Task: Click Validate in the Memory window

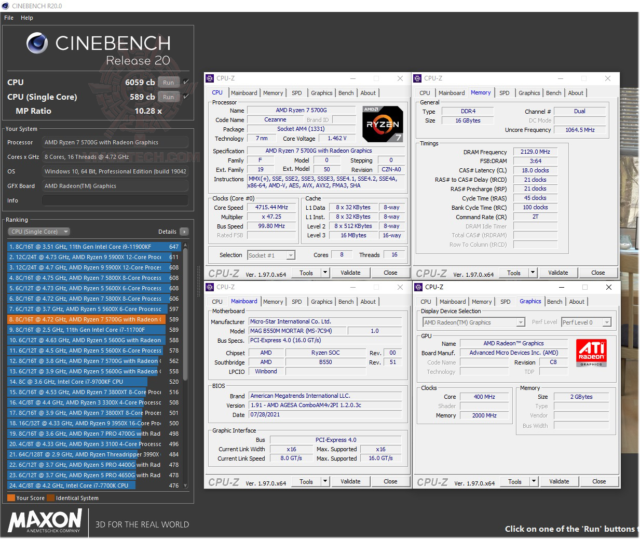Action: click(558, 273)
